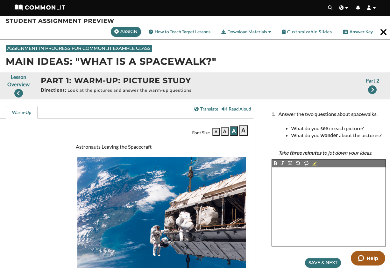The image size is (390, 269).
Task: Choose the smallest font size A
Action: (216, 132)
